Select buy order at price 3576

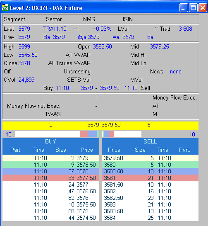[51, 198]
